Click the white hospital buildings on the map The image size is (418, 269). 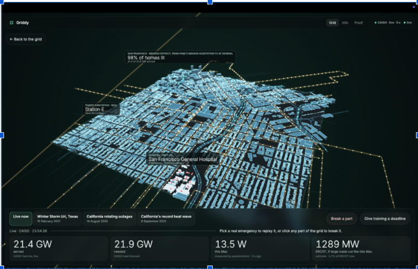(179, 184)
